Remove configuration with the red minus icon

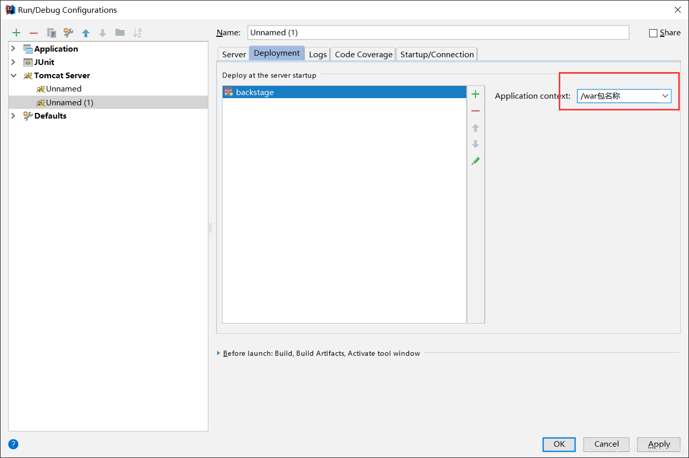(34, 33)
